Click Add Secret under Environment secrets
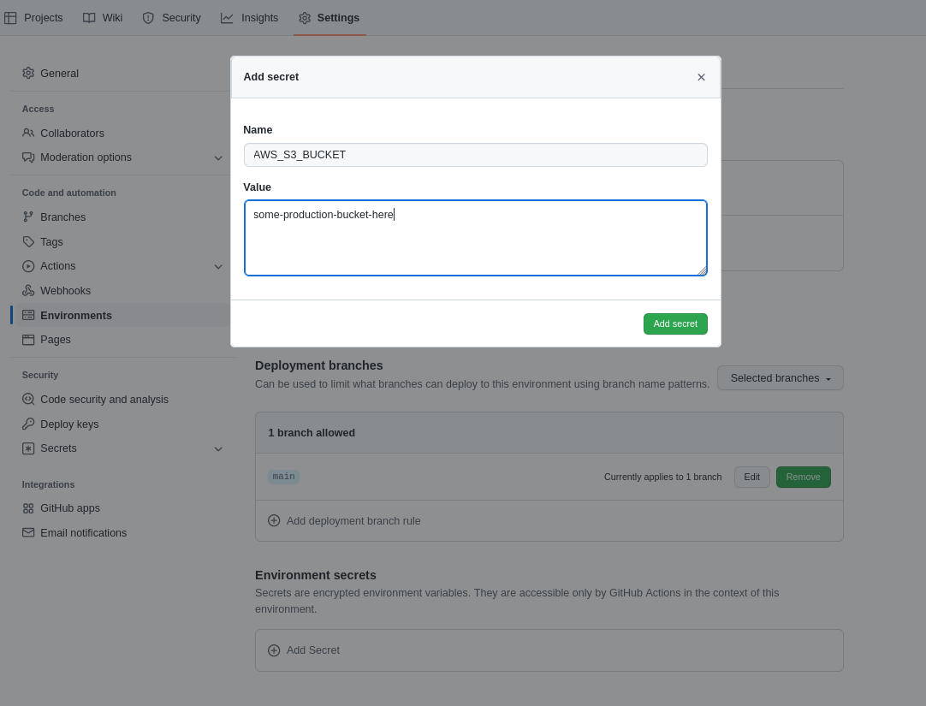Image resolution: width=926 pixels, height=706 pixels. [x=313, y=650]
